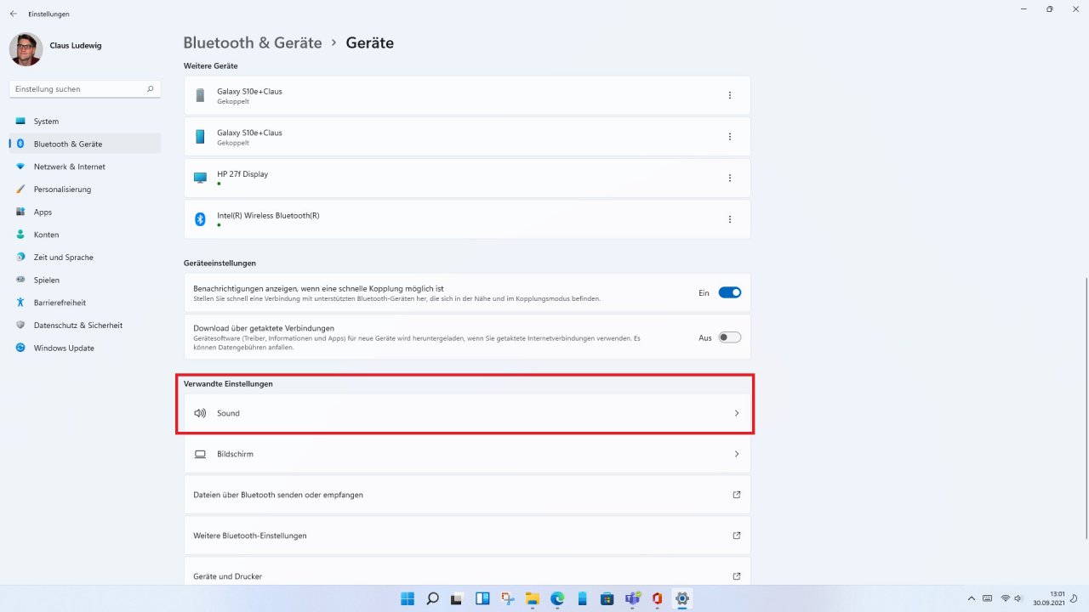Screen dimensions: 1089x612
Task: Click the display icon in Bildschirm row
Action: 200,454
